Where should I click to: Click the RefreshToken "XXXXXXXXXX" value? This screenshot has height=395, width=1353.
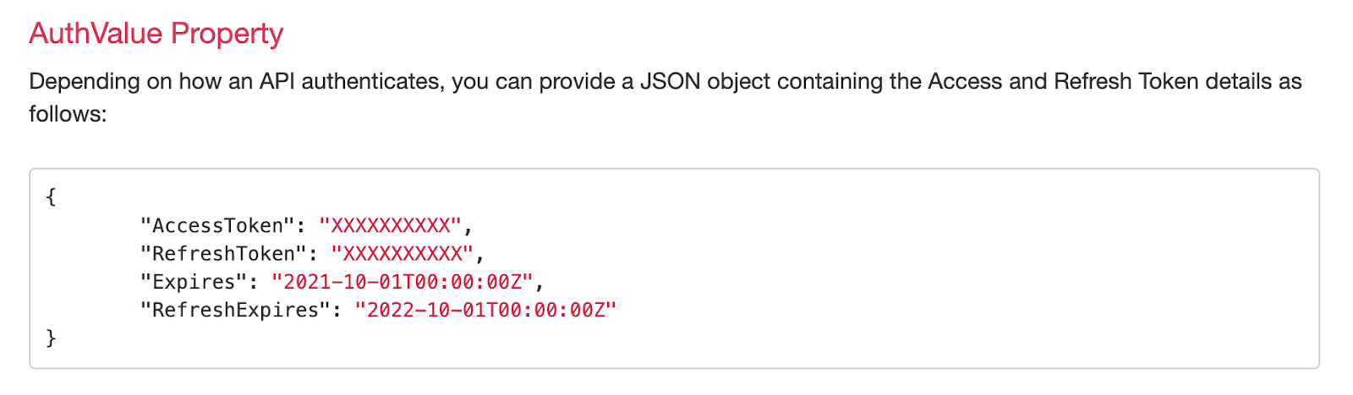coord(402,253)
